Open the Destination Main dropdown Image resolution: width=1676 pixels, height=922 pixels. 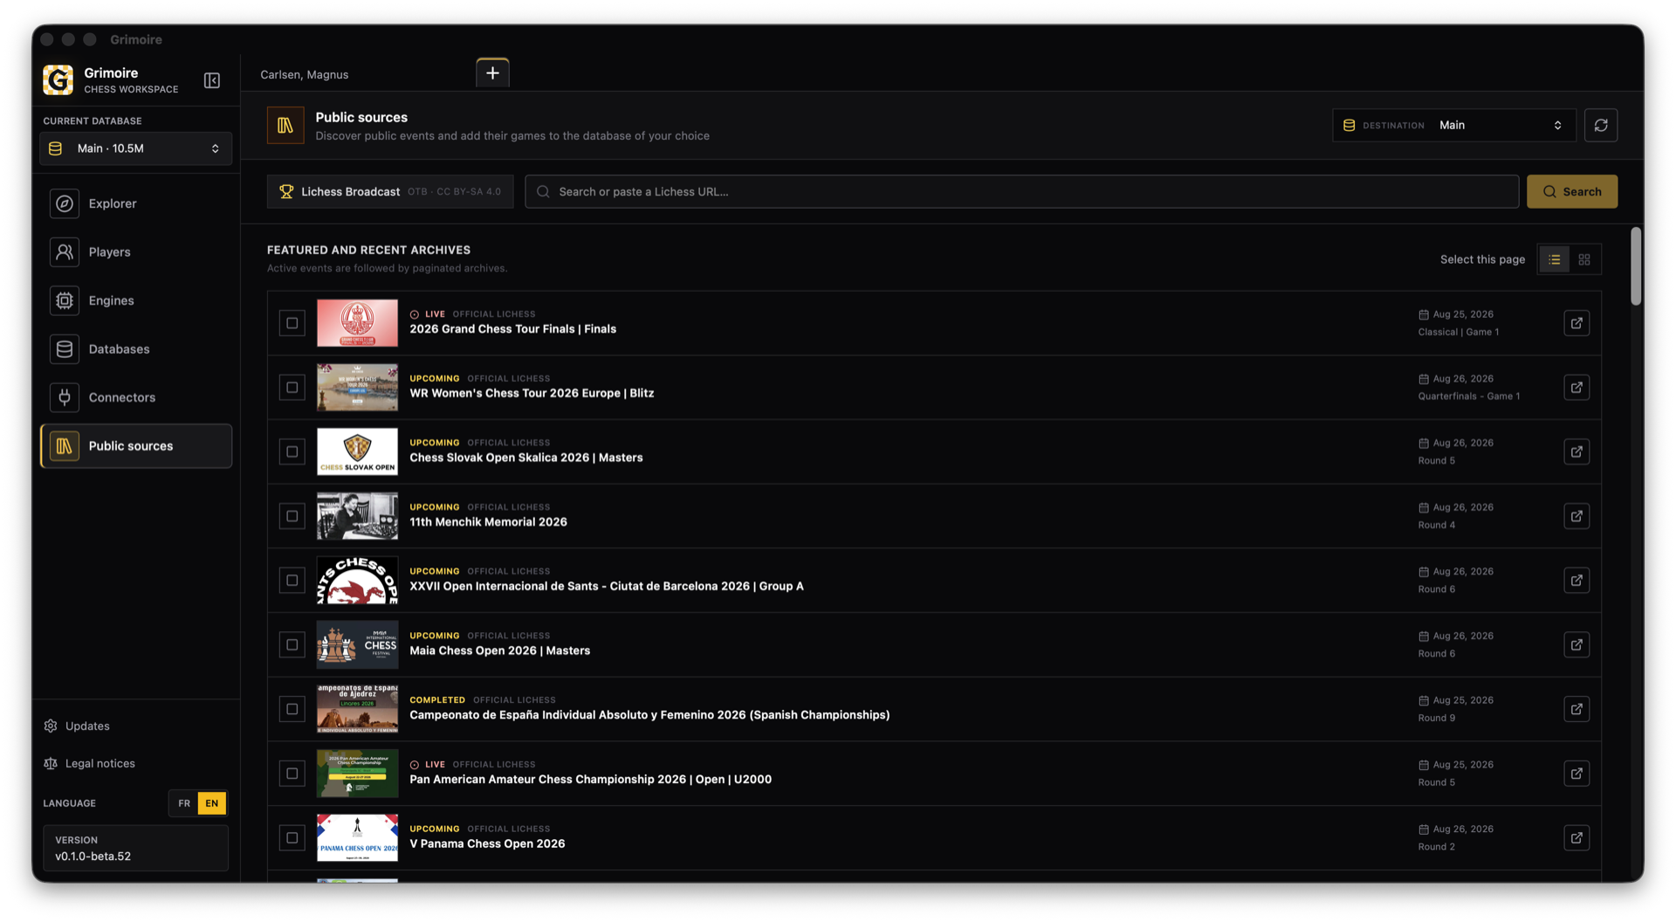pos(1454,125)
